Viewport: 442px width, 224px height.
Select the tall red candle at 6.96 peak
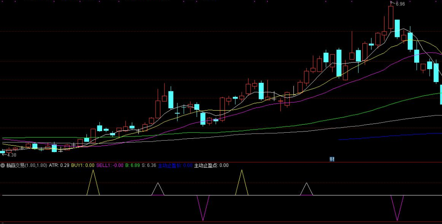391,17
